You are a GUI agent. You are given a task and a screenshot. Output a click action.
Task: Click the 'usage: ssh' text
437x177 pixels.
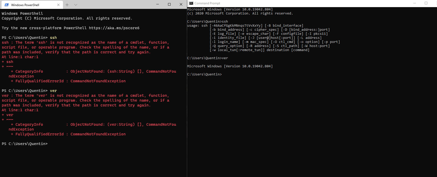197,26
